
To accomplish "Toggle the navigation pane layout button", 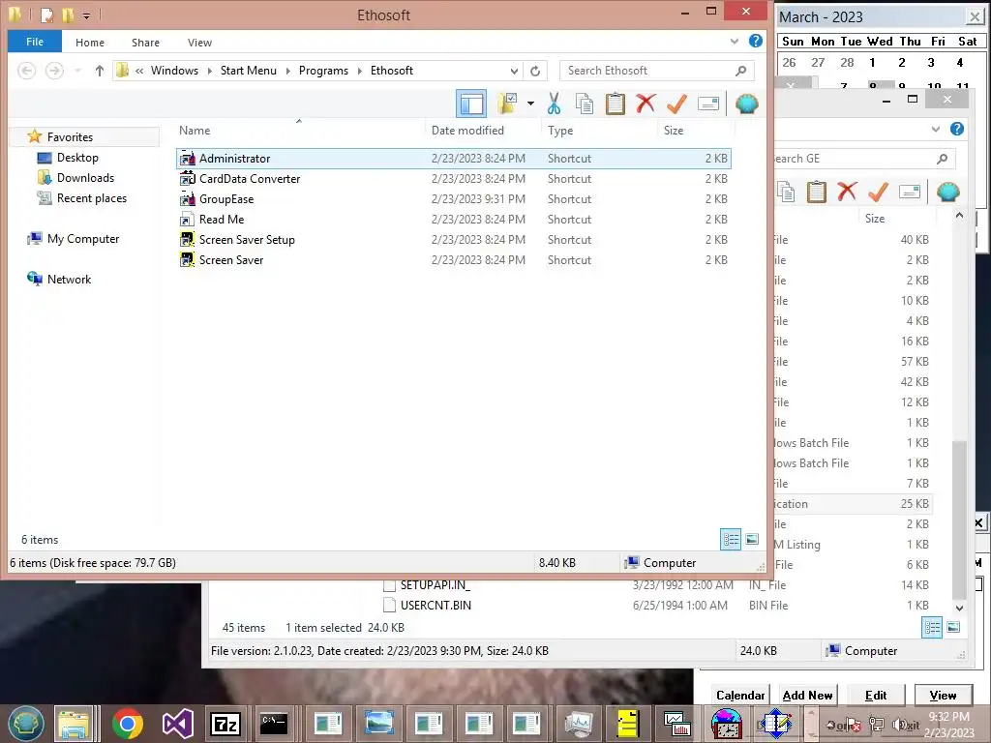I will pyautogui.click(x=471, y=104).
